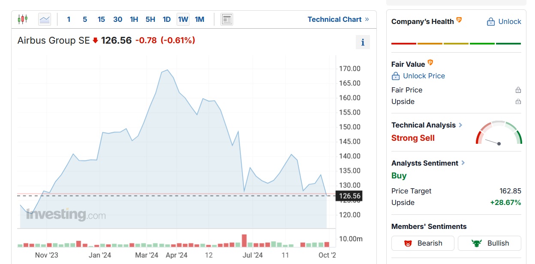This screenshot has height=264, width=535.
Task: Click the red segment of Company's Health bar
Action: click(404, 44)
